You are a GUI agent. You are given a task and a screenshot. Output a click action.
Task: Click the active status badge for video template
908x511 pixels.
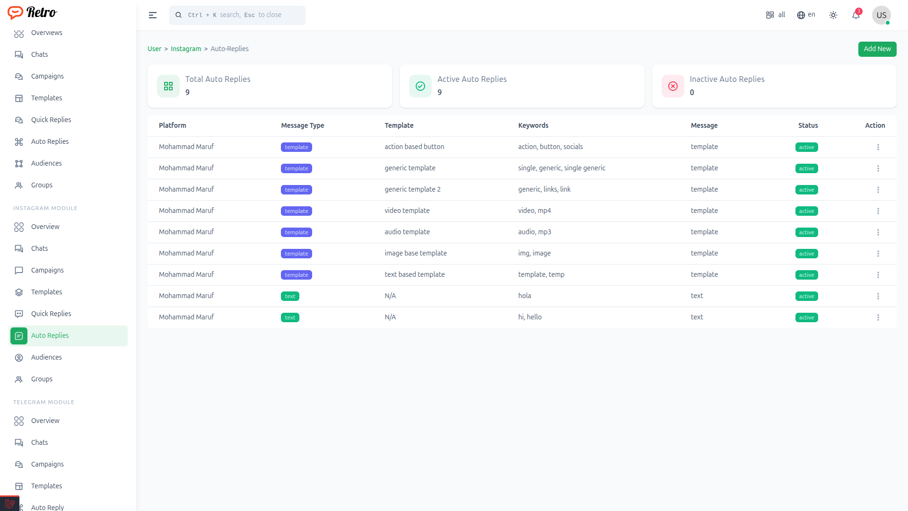click(806, 211)
